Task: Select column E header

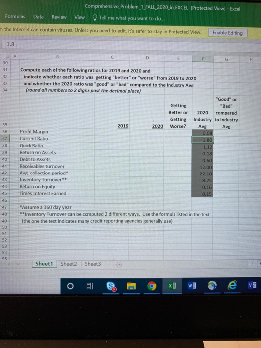Action: click(178, 58)
